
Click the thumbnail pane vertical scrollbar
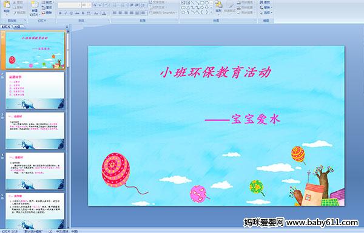pos(68,130)
